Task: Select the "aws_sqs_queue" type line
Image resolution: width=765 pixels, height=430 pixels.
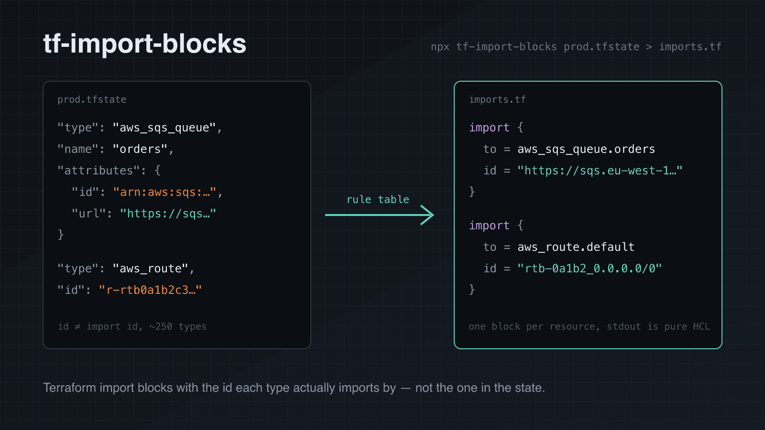Action: pos(140,128)
